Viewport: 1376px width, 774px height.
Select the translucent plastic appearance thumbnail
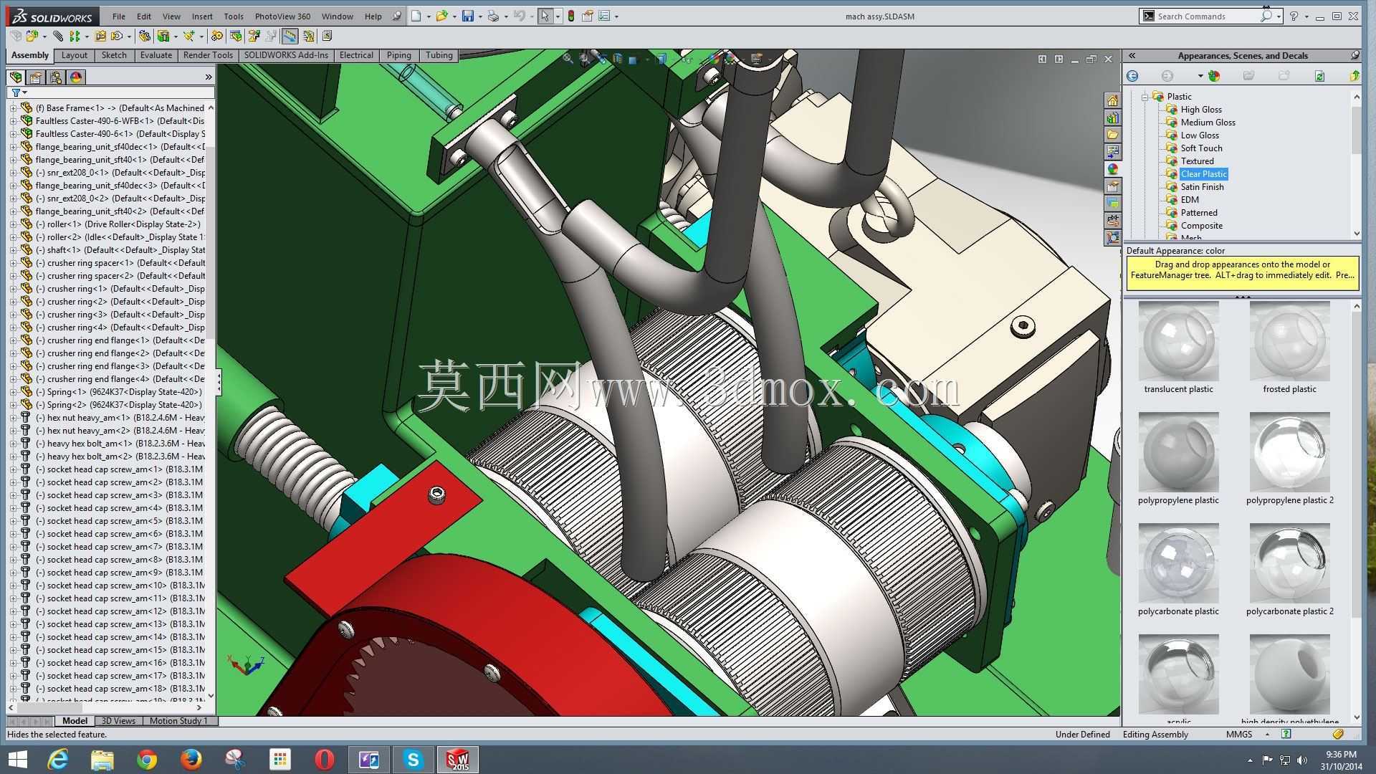pyautogui.click(x=1178, y=342)
